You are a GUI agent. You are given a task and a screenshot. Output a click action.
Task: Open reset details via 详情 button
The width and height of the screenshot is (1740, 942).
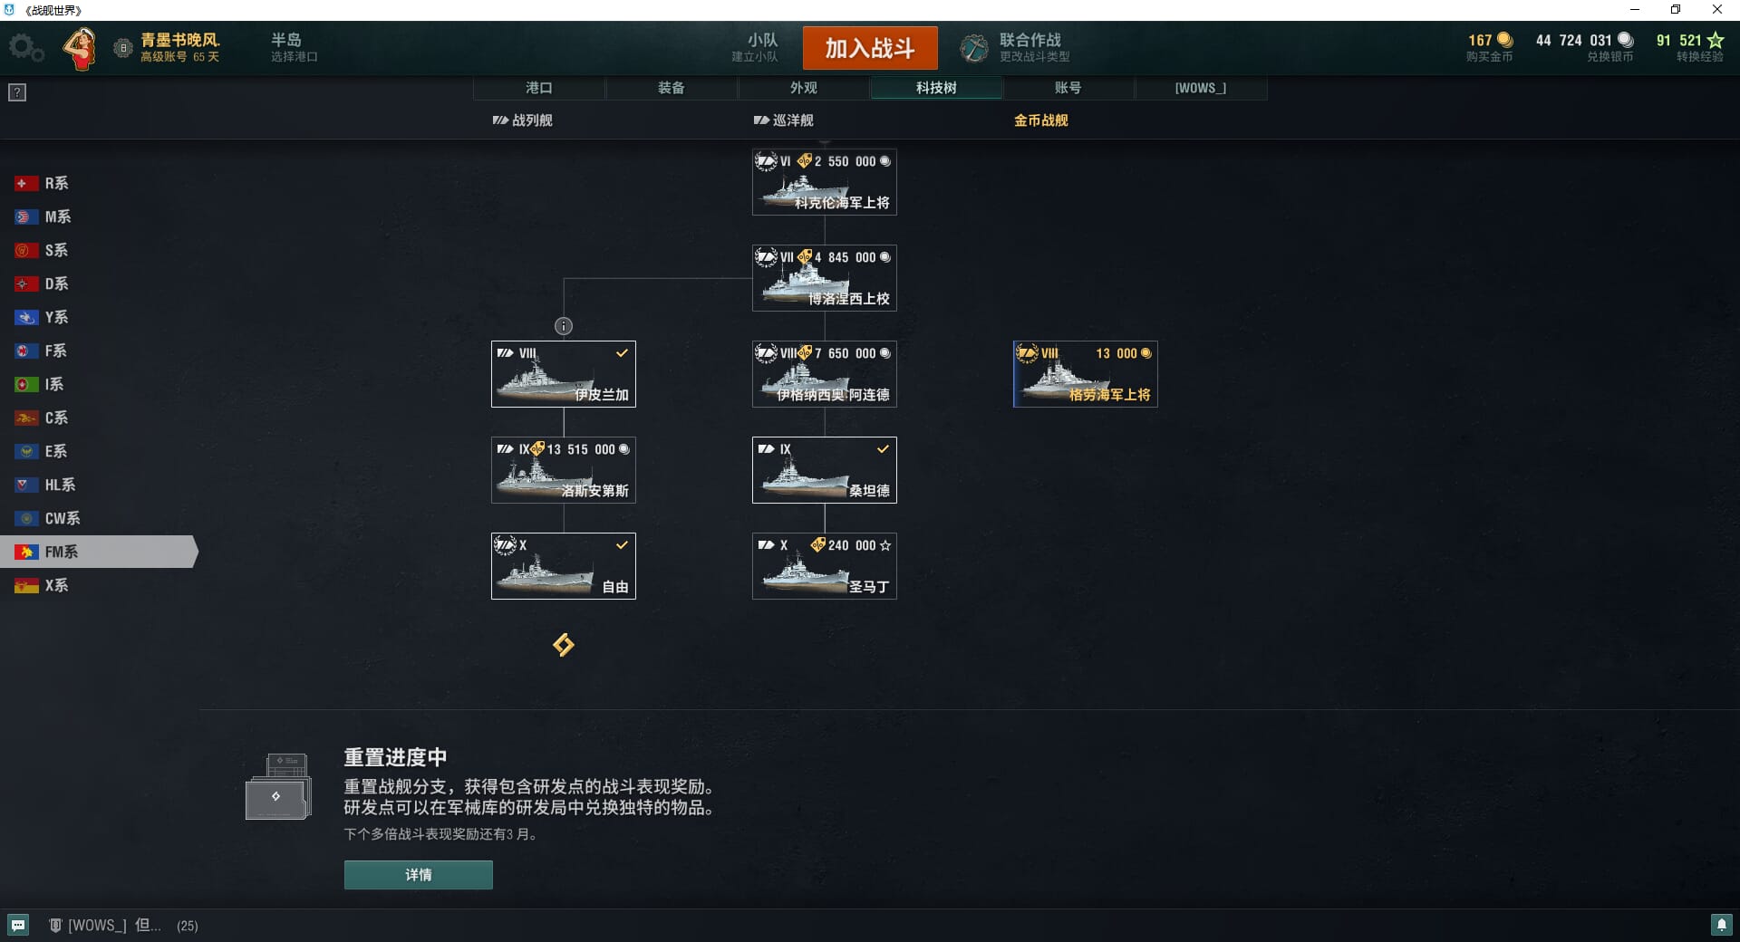click(x=419, y=875)
